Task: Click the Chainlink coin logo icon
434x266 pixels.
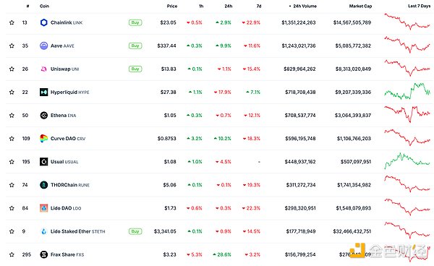Action: point(43,22)
